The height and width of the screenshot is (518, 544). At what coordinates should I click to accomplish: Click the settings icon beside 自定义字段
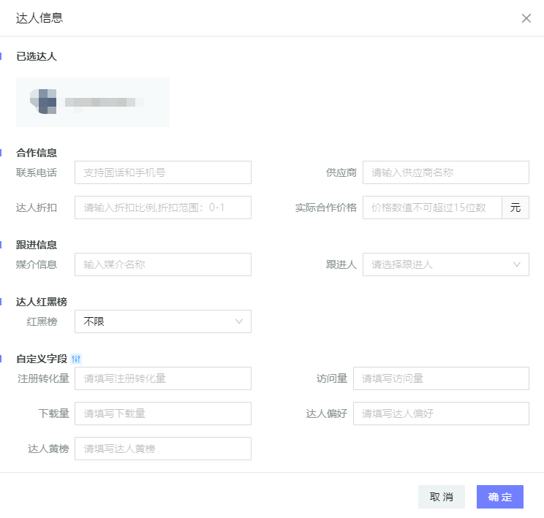point(77,359)
